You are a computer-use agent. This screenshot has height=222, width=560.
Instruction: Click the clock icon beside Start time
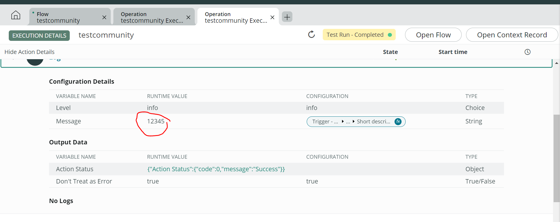click(527, 52)
